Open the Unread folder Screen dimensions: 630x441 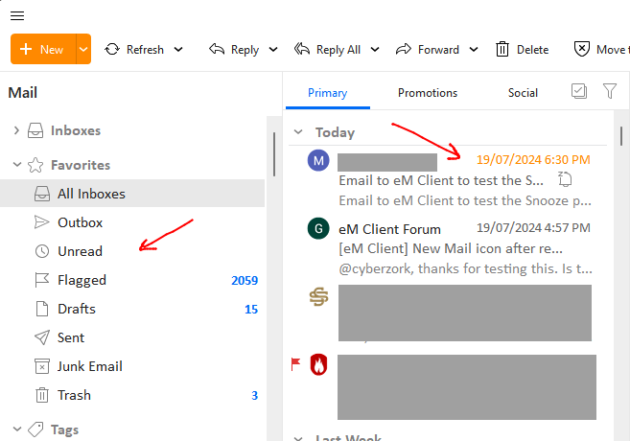pyautogui.click(x=132, y=251)
